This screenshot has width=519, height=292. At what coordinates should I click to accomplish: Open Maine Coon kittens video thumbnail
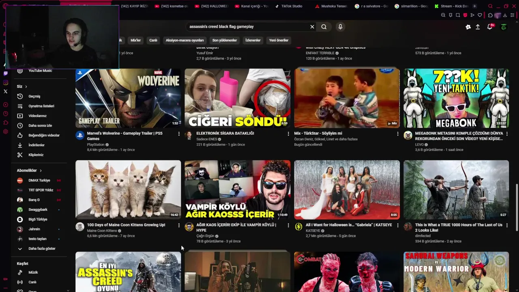tap(128, 190)
